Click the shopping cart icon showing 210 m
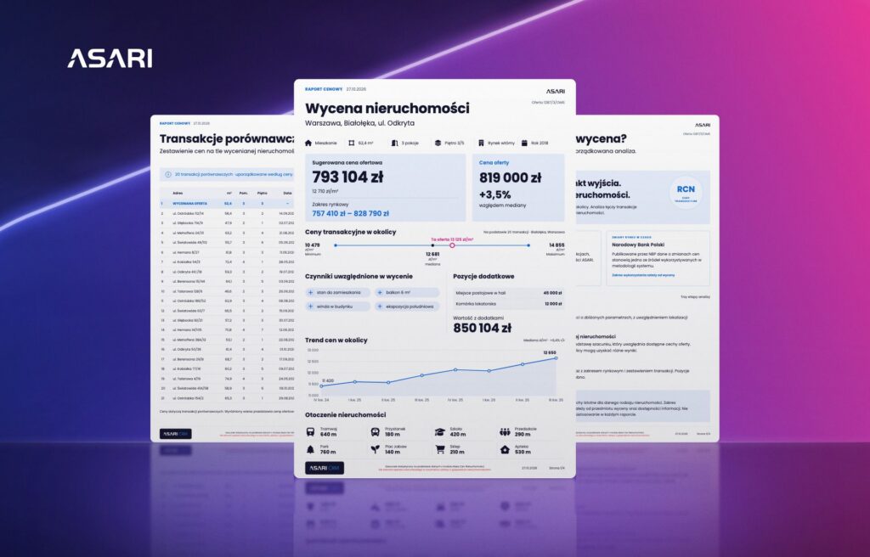Screen dimensions: 870x557 point(440,449)
